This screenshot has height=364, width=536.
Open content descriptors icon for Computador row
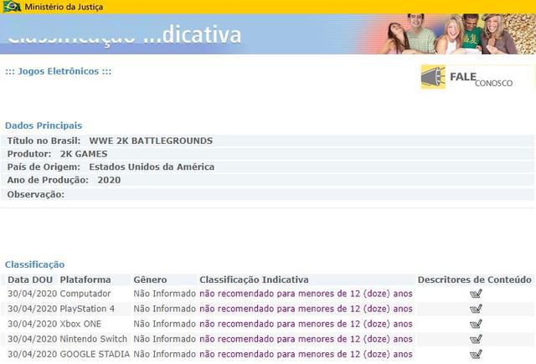tap(476, 294)
